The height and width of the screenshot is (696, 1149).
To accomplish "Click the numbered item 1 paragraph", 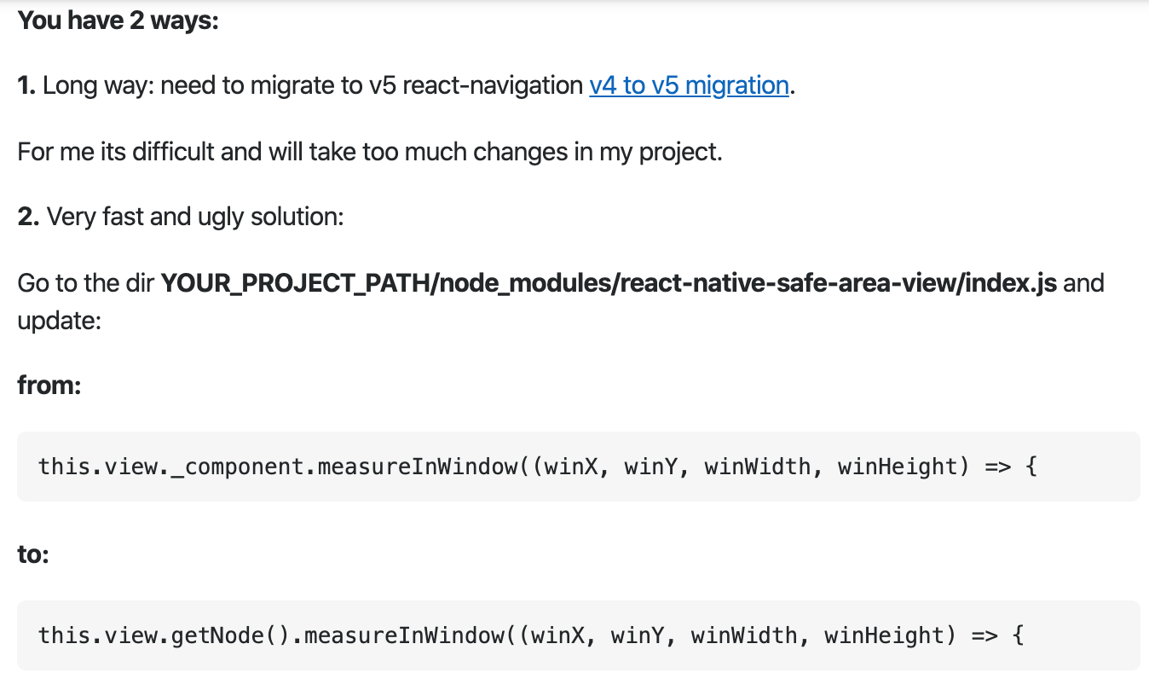I will point(298,85).
